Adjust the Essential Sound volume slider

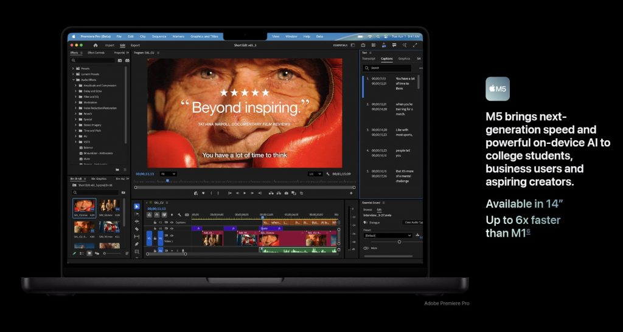[x=399, y=242]
